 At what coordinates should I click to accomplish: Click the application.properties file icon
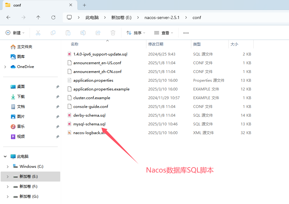70,80
